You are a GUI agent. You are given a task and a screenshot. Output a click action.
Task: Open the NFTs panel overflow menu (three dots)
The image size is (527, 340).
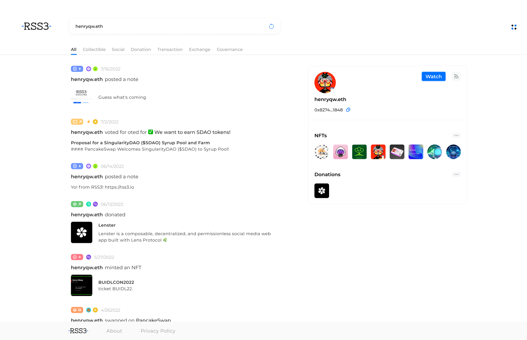(456, 135)
